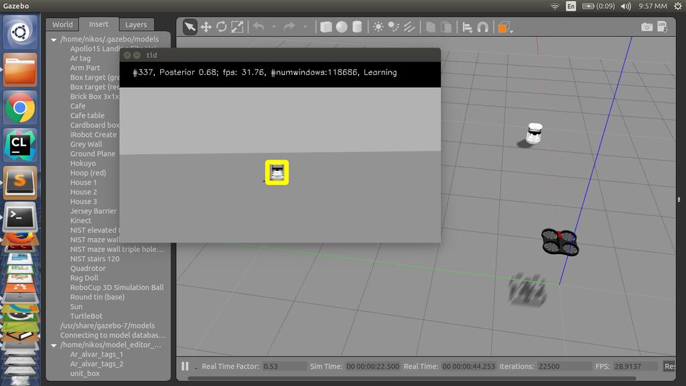686x386 pixels.
Task: Open the Files manager from dock
Action: point(19,70)
